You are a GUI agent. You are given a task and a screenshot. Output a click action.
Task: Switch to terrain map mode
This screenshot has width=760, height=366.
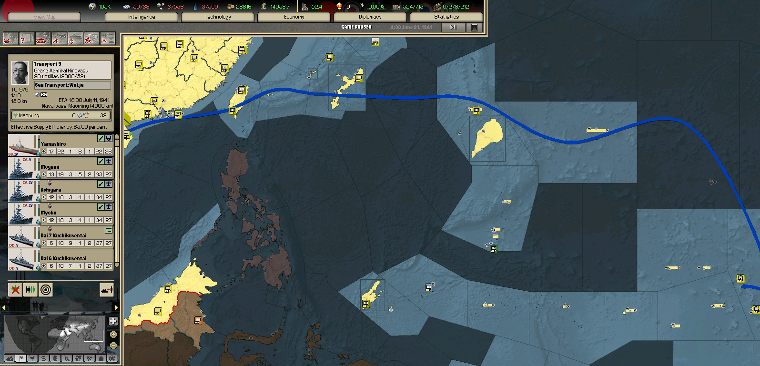[10, 358]
